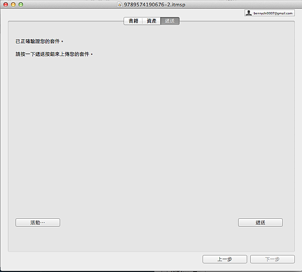Go back with the 上一步 button
Screen dimensions: 302x272
click(x=224, y=259)
